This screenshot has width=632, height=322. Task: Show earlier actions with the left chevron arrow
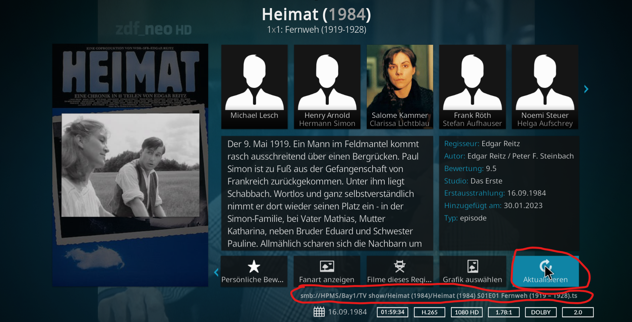coord(216,272)
